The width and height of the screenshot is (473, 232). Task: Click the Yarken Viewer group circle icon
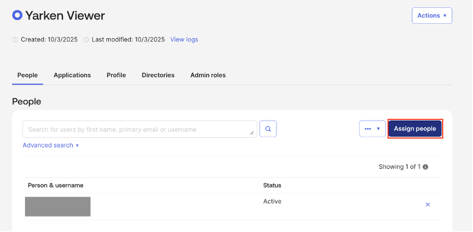pos(17,15)
